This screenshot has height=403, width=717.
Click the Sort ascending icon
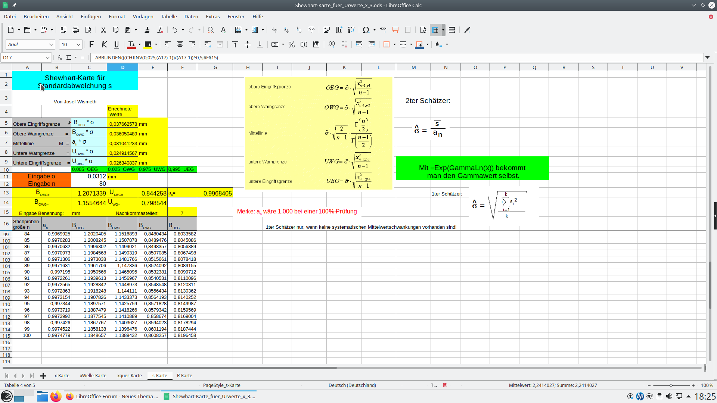click(286, 30)
